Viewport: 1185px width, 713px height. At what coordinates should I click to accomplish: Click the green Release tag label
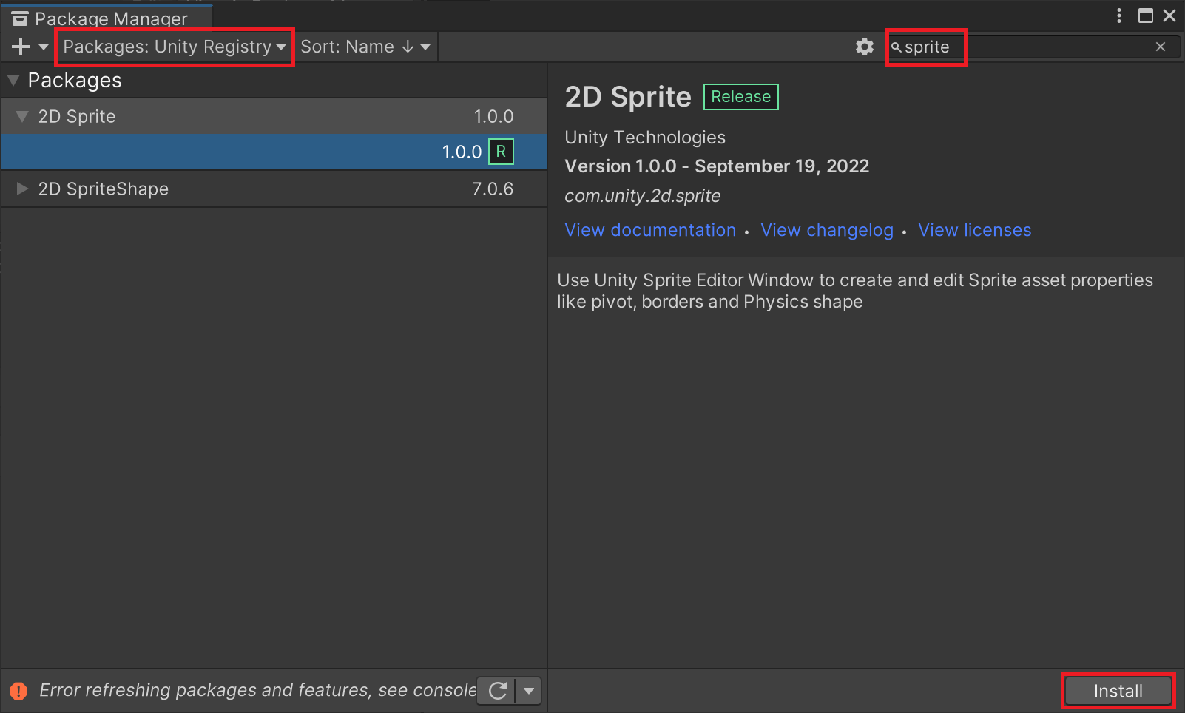[740, 97]
